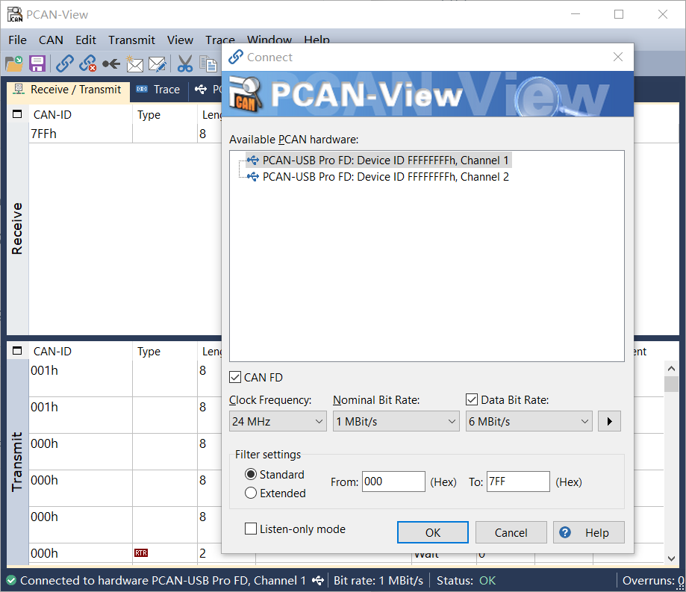Click the transmit list scrollbar thumb

tap(671, 384)
